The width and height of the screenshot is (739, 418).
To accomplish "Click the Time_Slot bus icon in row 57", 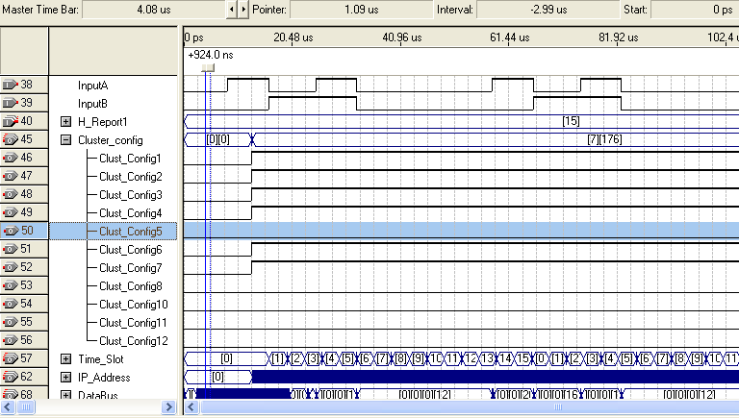I will pyautogui.click(x=11, y=358).
